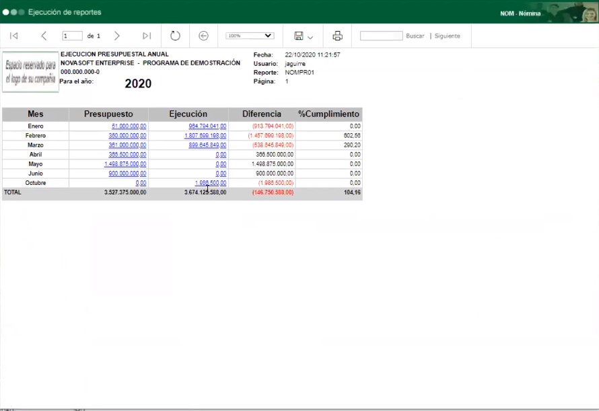Print the report

tap(338, 36)
